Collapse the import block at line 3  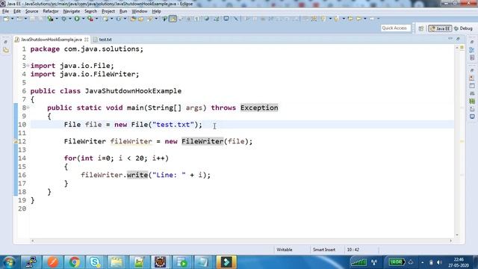[28, 66]
